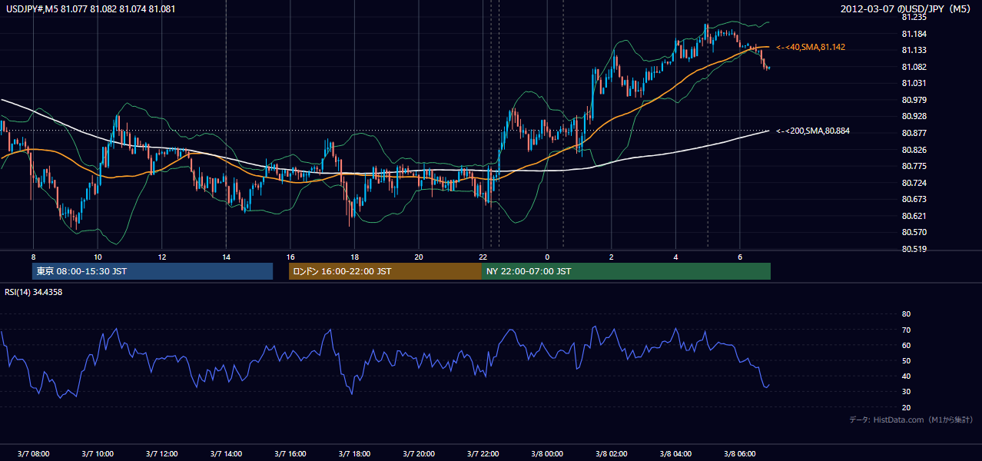The width and height of the screenshot is (982, 461).
Task: Click RSI scale value 70
Action: 906,330
